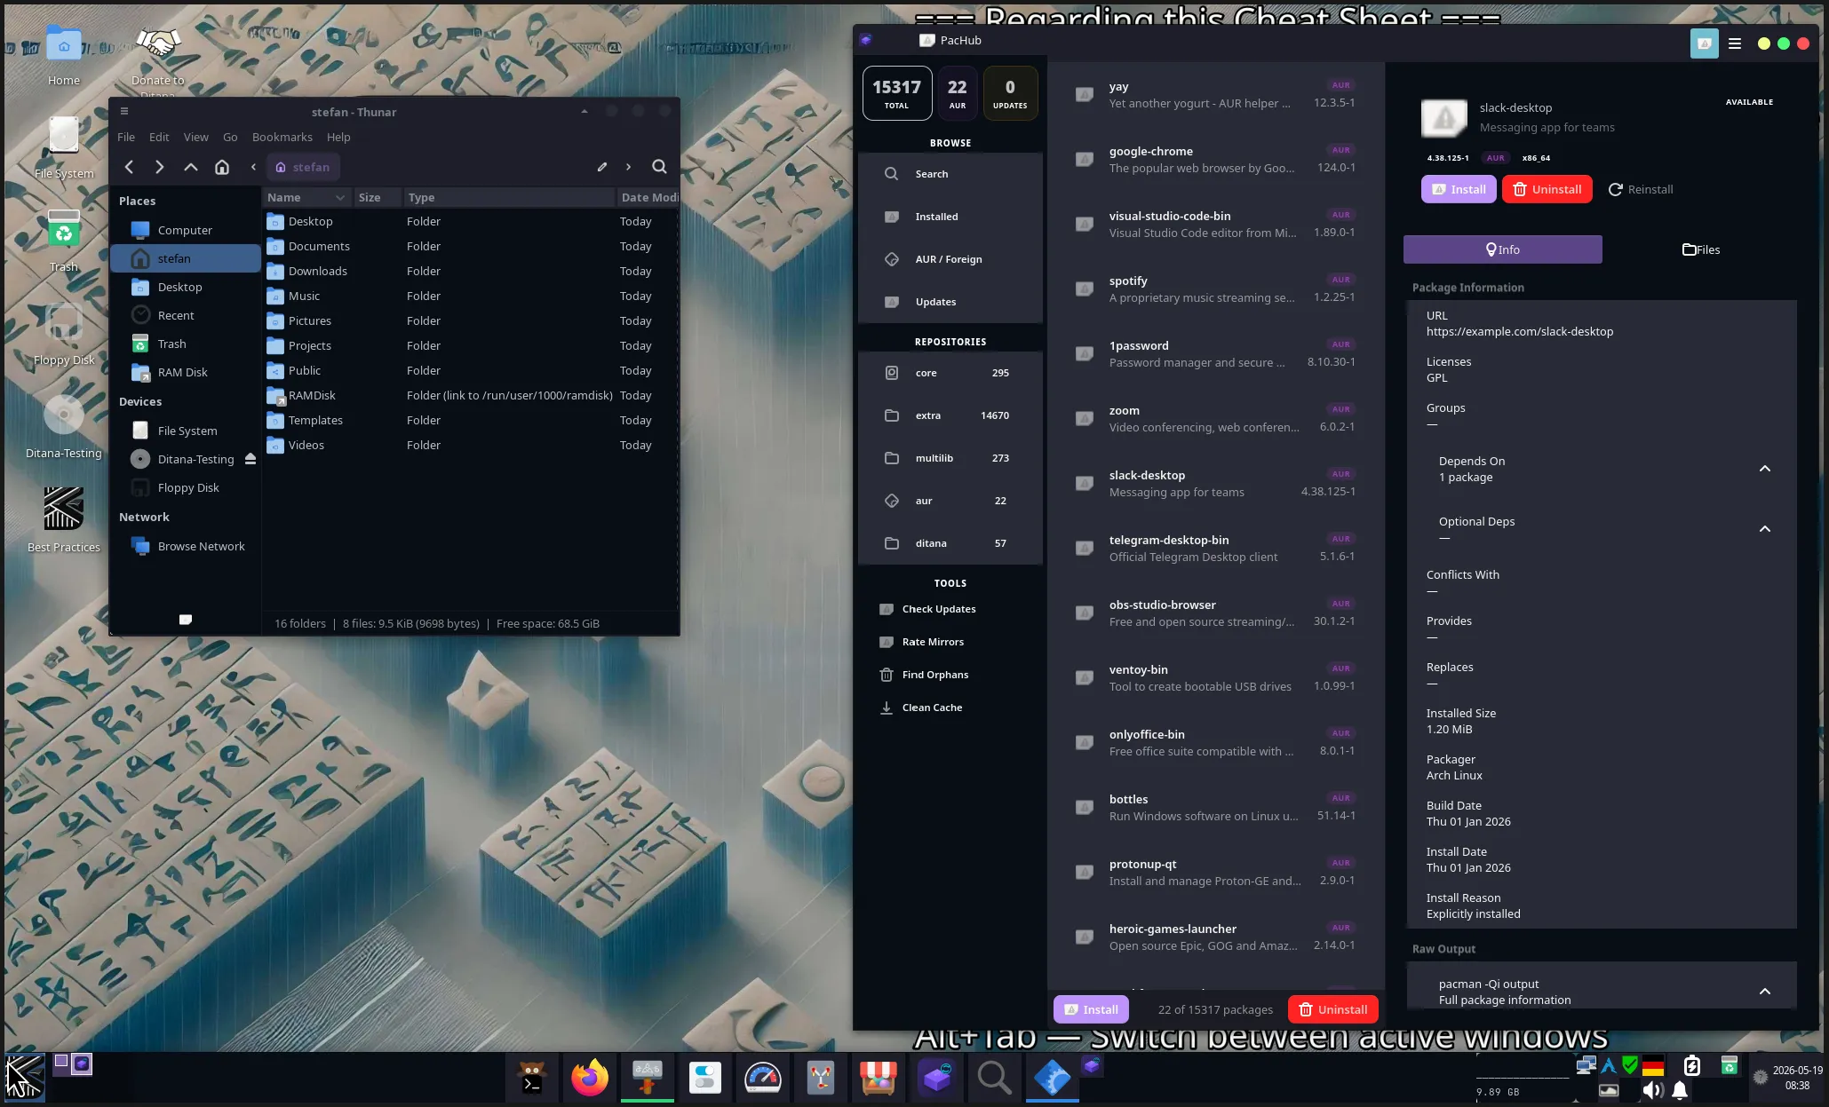
Task: Go forward in Thunar
Action: 160,167
